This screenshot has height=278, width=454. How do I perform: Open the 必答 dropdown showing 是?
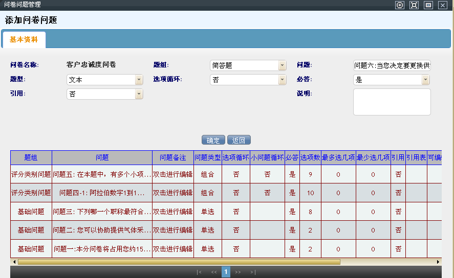[x=425, y=80]
